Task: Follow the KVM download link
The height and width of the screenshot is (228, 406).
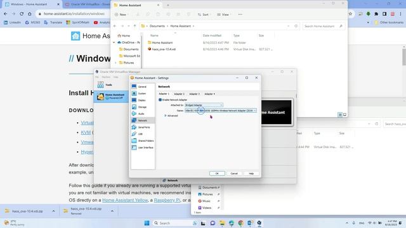Action: click(x=86, y=132)
